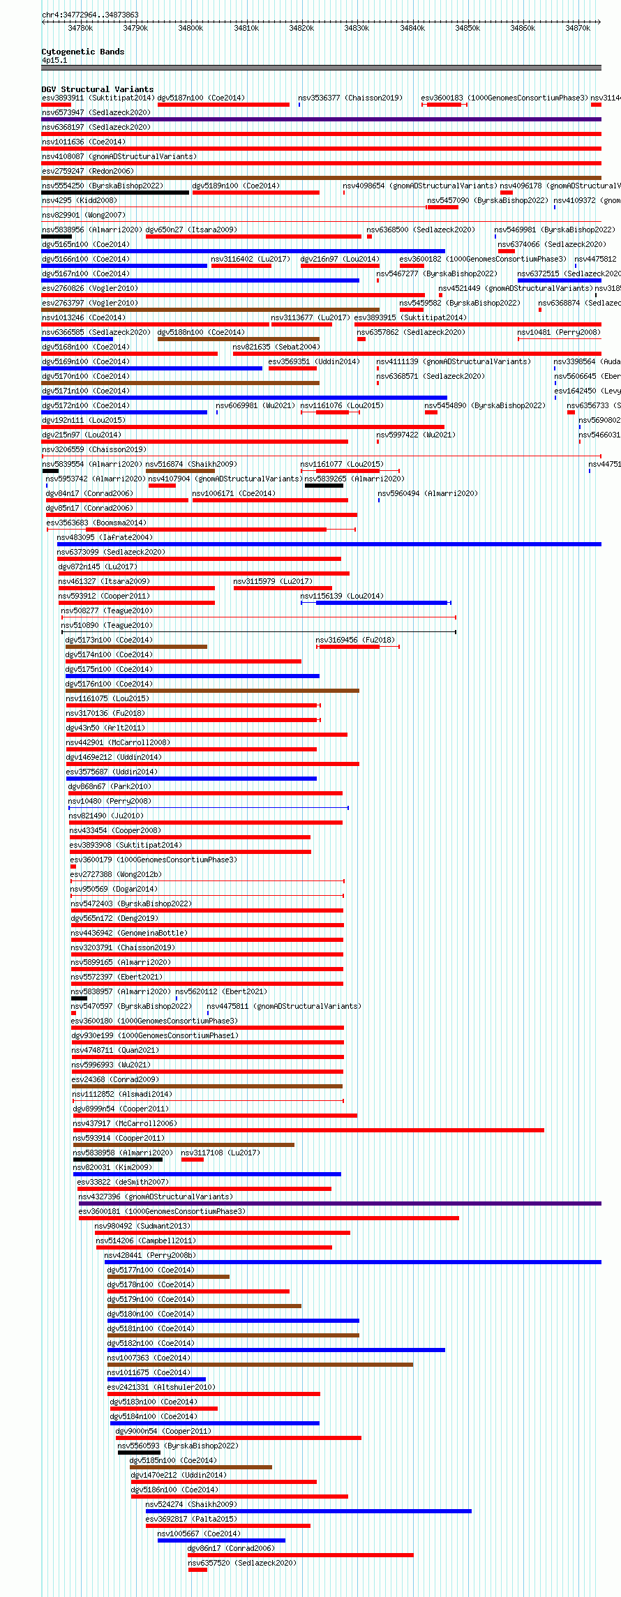Select nsv442901 (McCarroll2008) label
The width and height of the screenshot is (621, 1597).
(x=118, y=742)
